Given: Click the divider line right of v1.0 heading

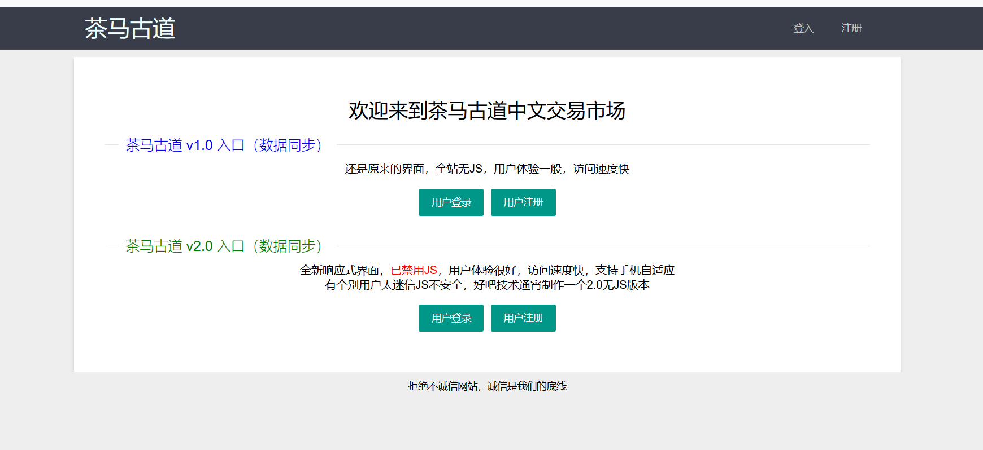Looking at the screenshot, I should coord(602,145).
